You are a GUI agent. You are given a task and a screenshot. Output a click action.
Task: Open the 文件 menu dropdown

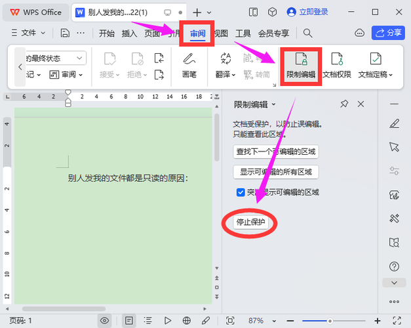tap(28, 33)
